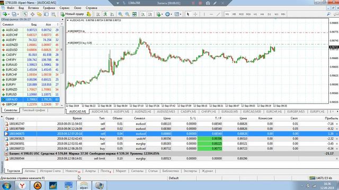Switch chart to bar chart mode
Screen dimensions: 339x190
point(98,14)
